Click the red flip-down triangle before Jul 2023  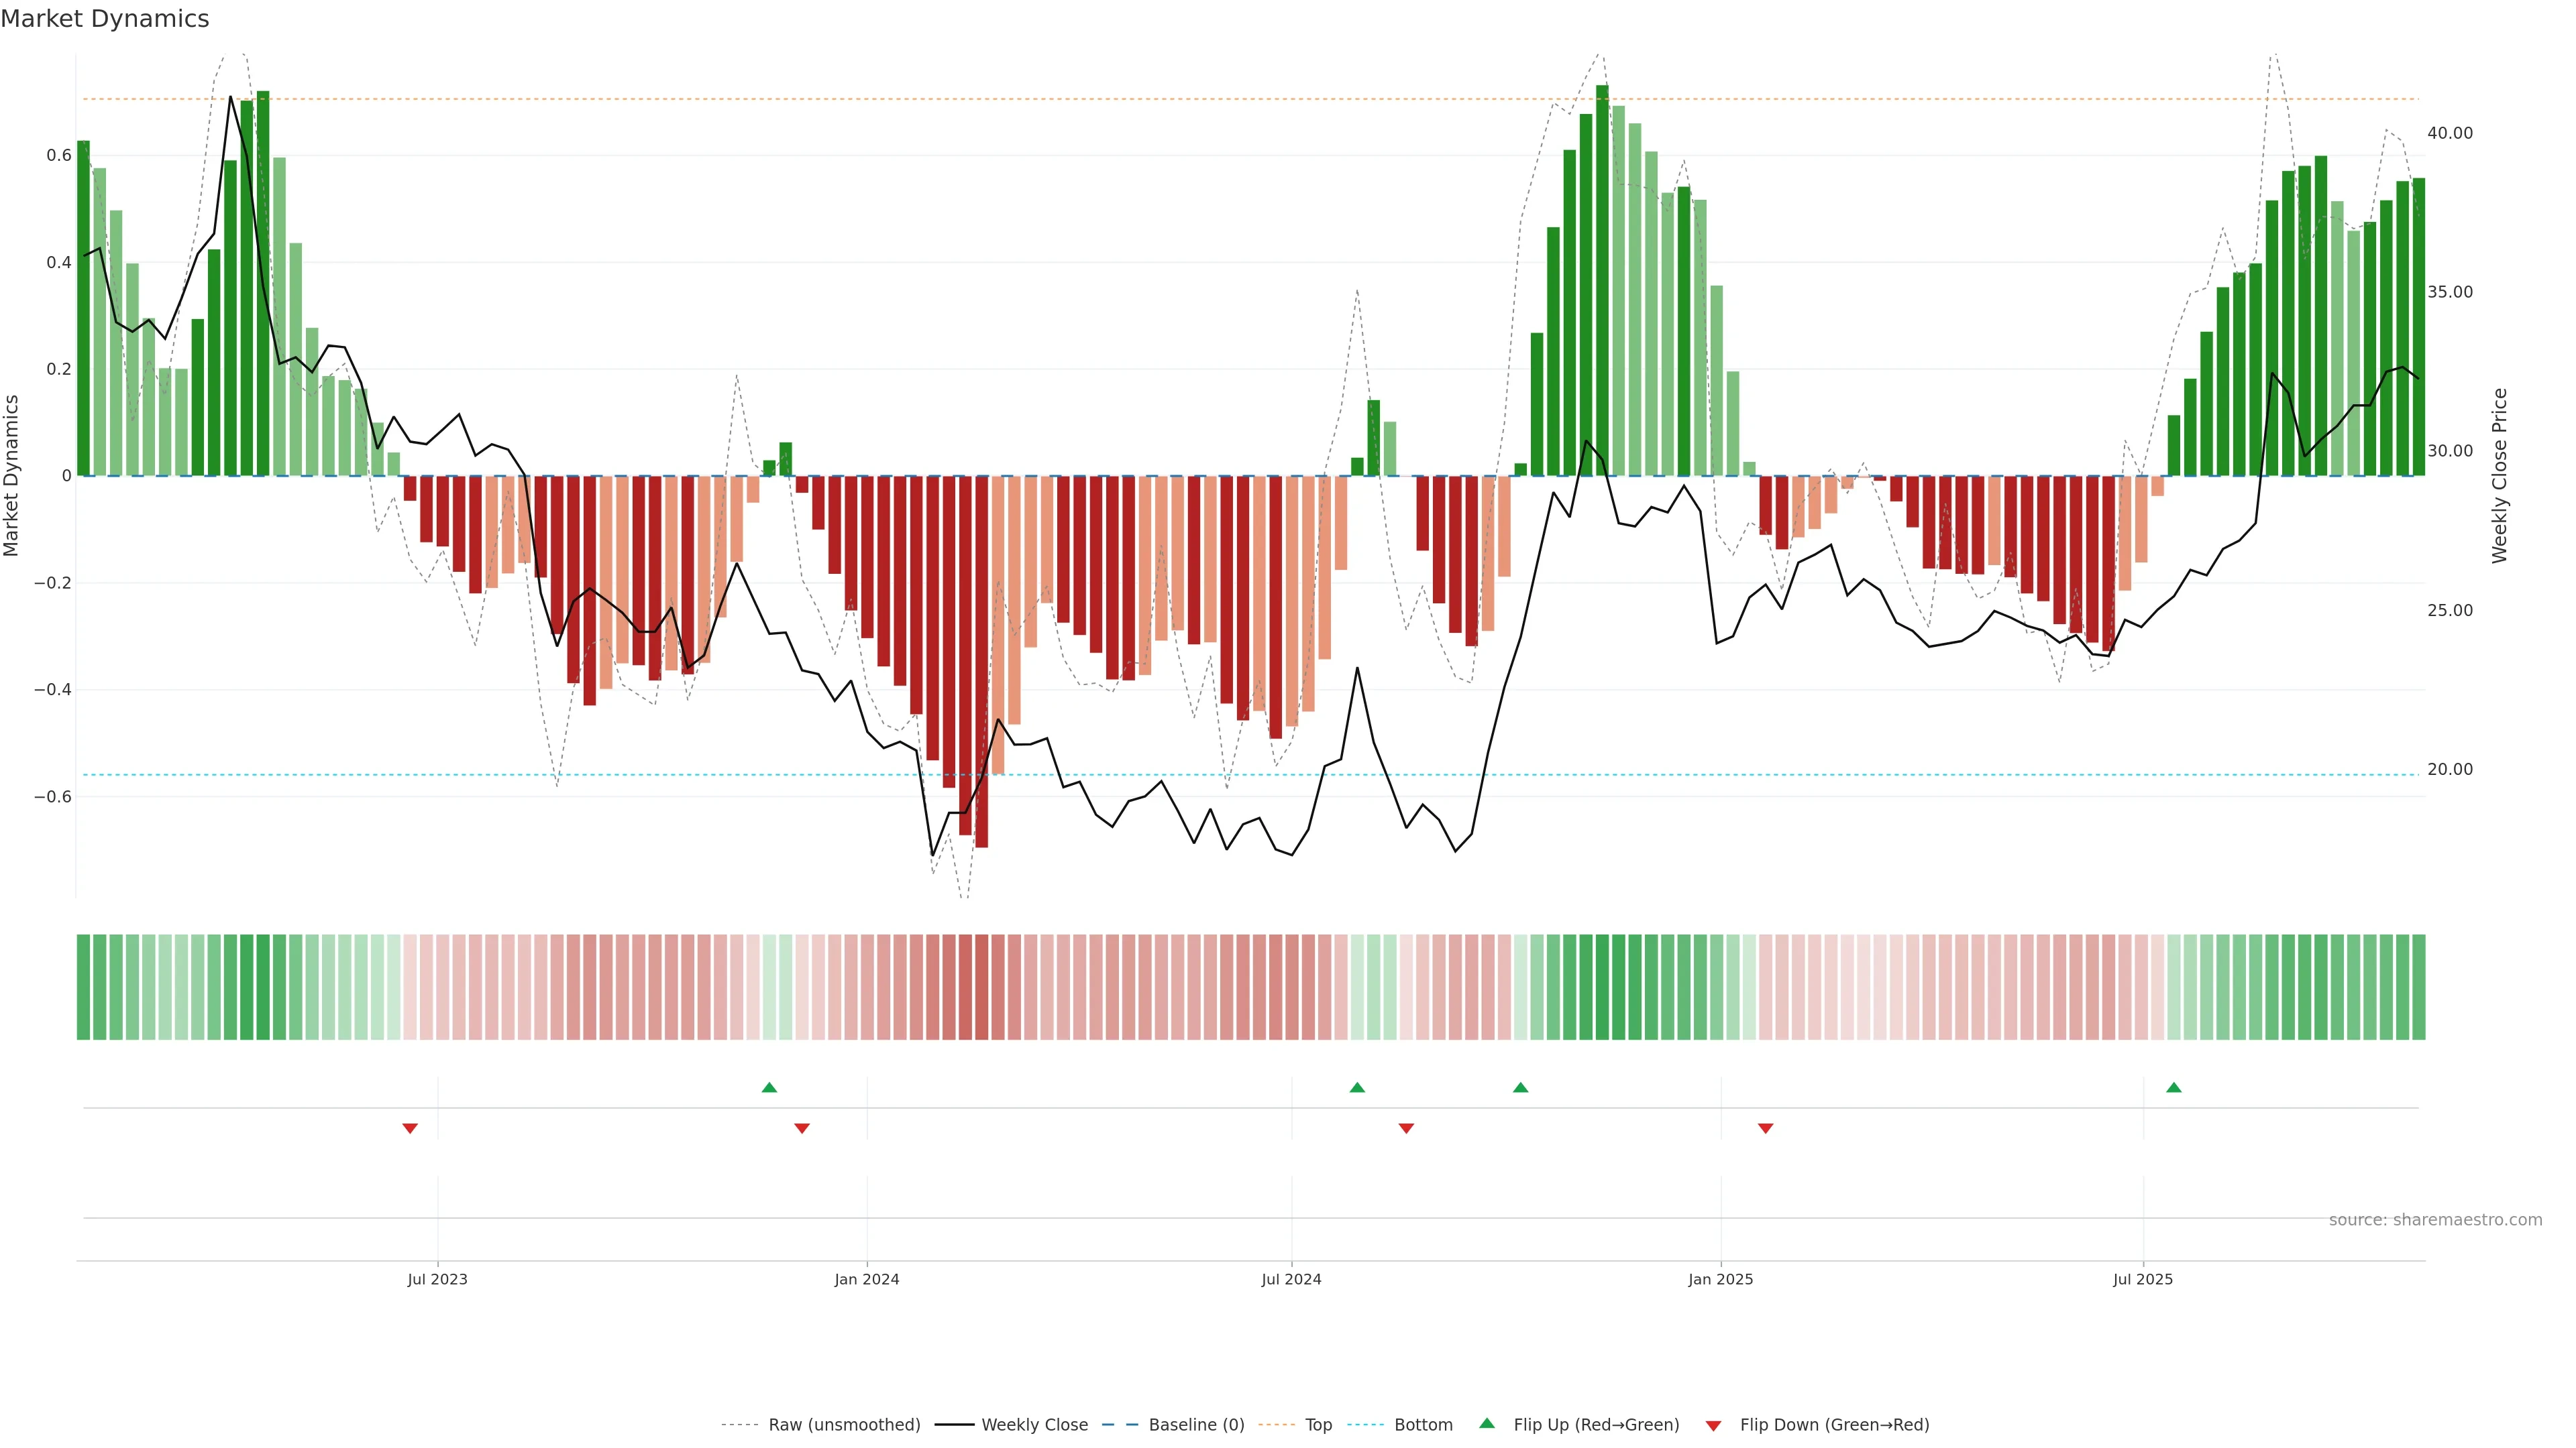[x=410, y=1128]
